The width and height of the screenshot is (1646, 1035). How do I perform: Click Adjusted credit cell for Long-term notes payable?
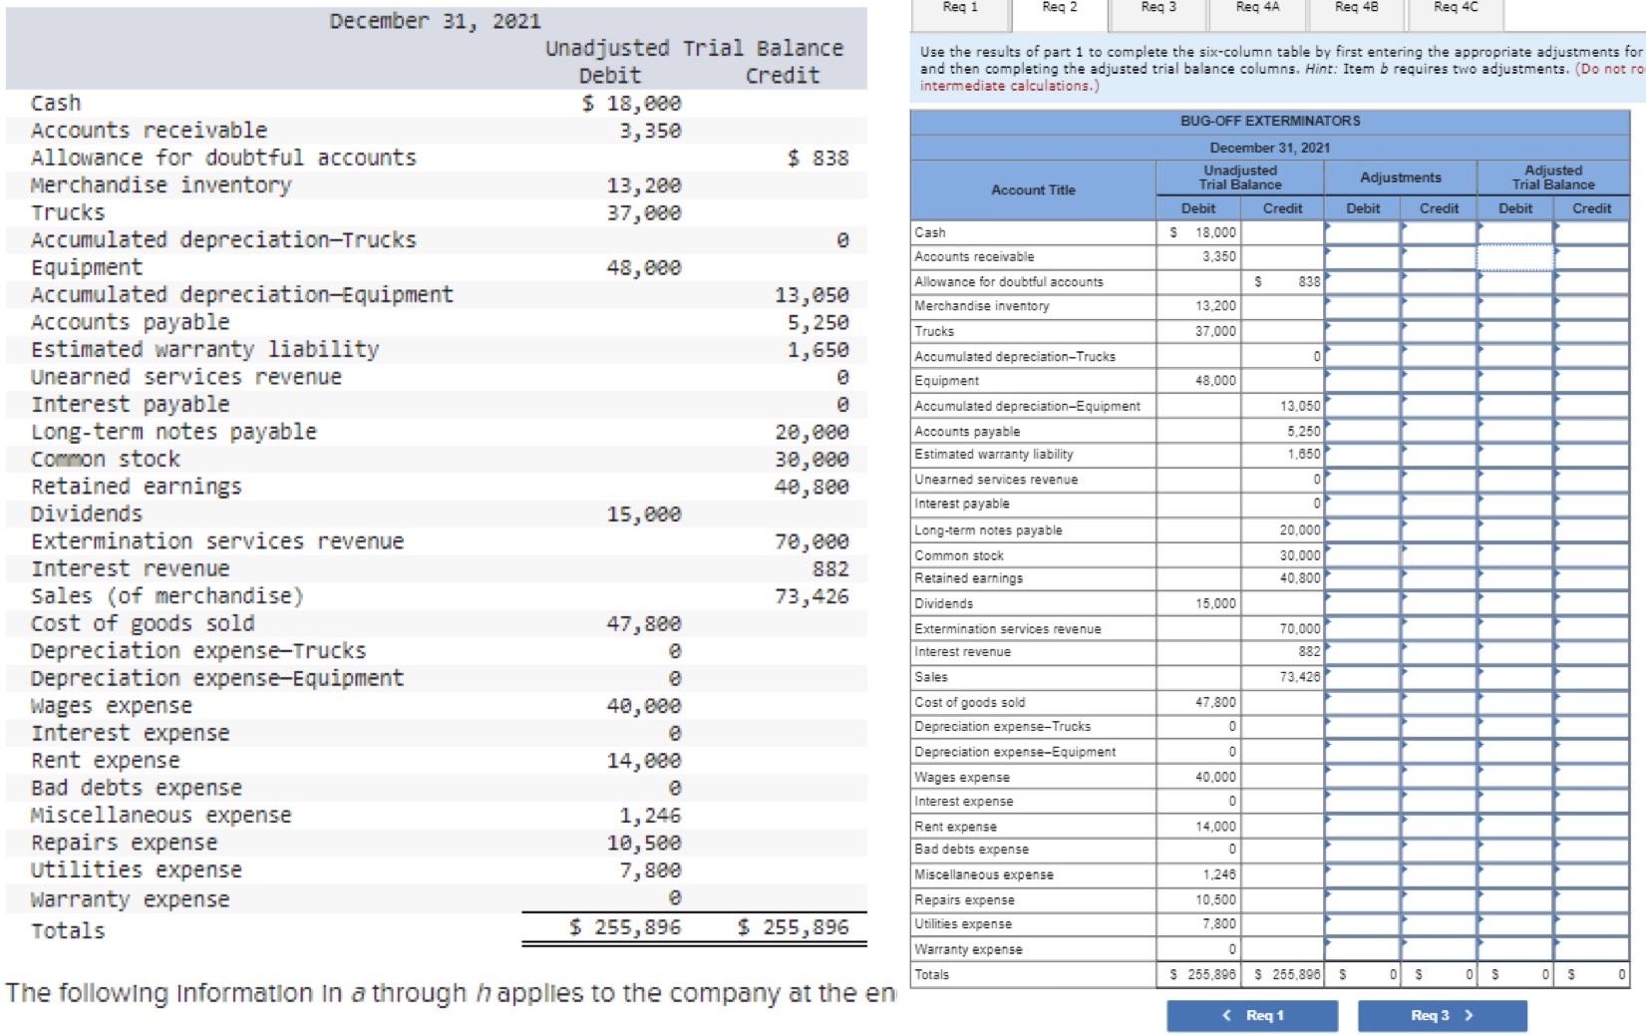[x=1592, y=530]
